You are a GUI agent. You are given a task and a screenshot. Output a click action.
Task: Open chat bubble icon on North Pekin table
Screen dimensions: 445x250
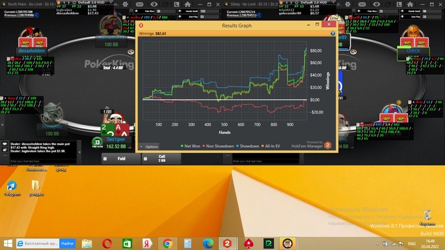point(4,144)
